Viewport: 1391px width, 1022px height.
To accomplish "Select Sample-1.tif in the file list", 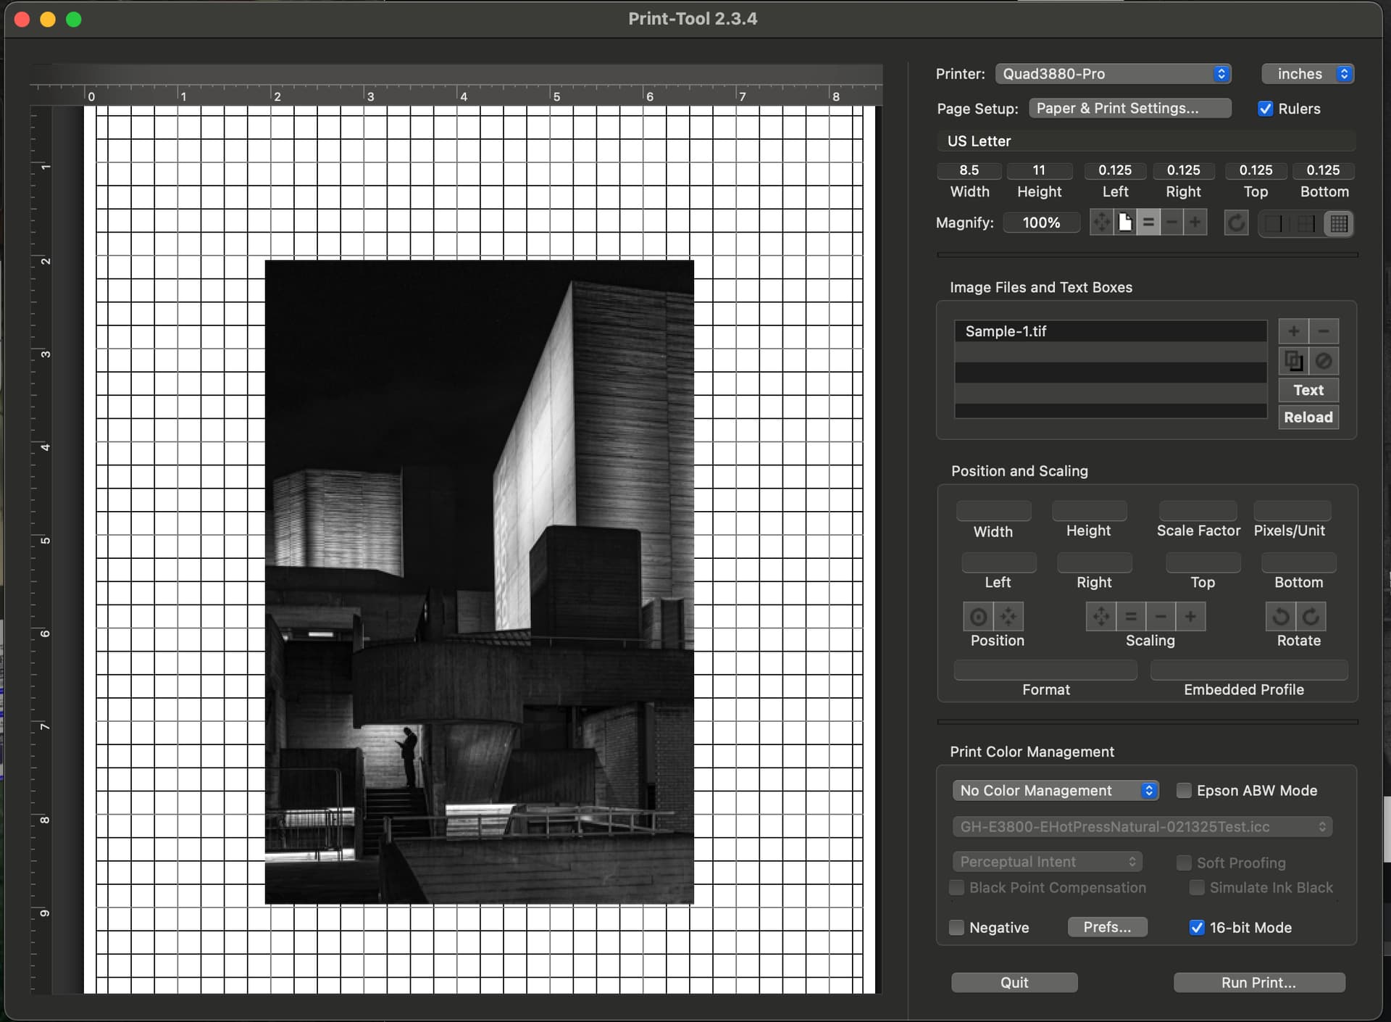I will 1109,331.
